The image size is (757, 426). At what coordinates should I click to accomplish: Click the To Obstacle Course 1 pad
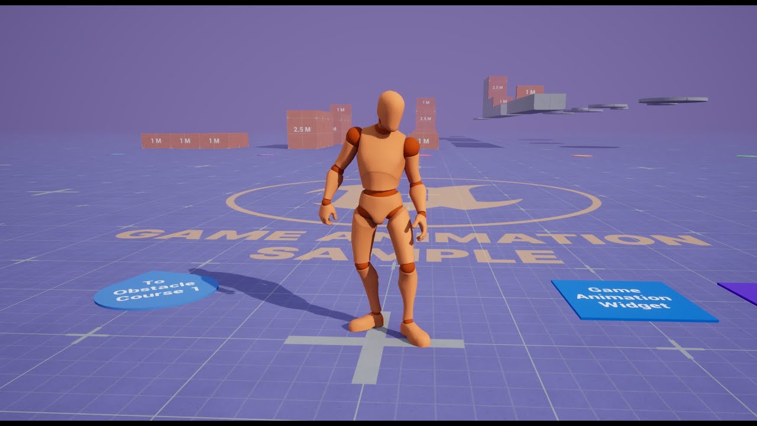pos(156,290)
